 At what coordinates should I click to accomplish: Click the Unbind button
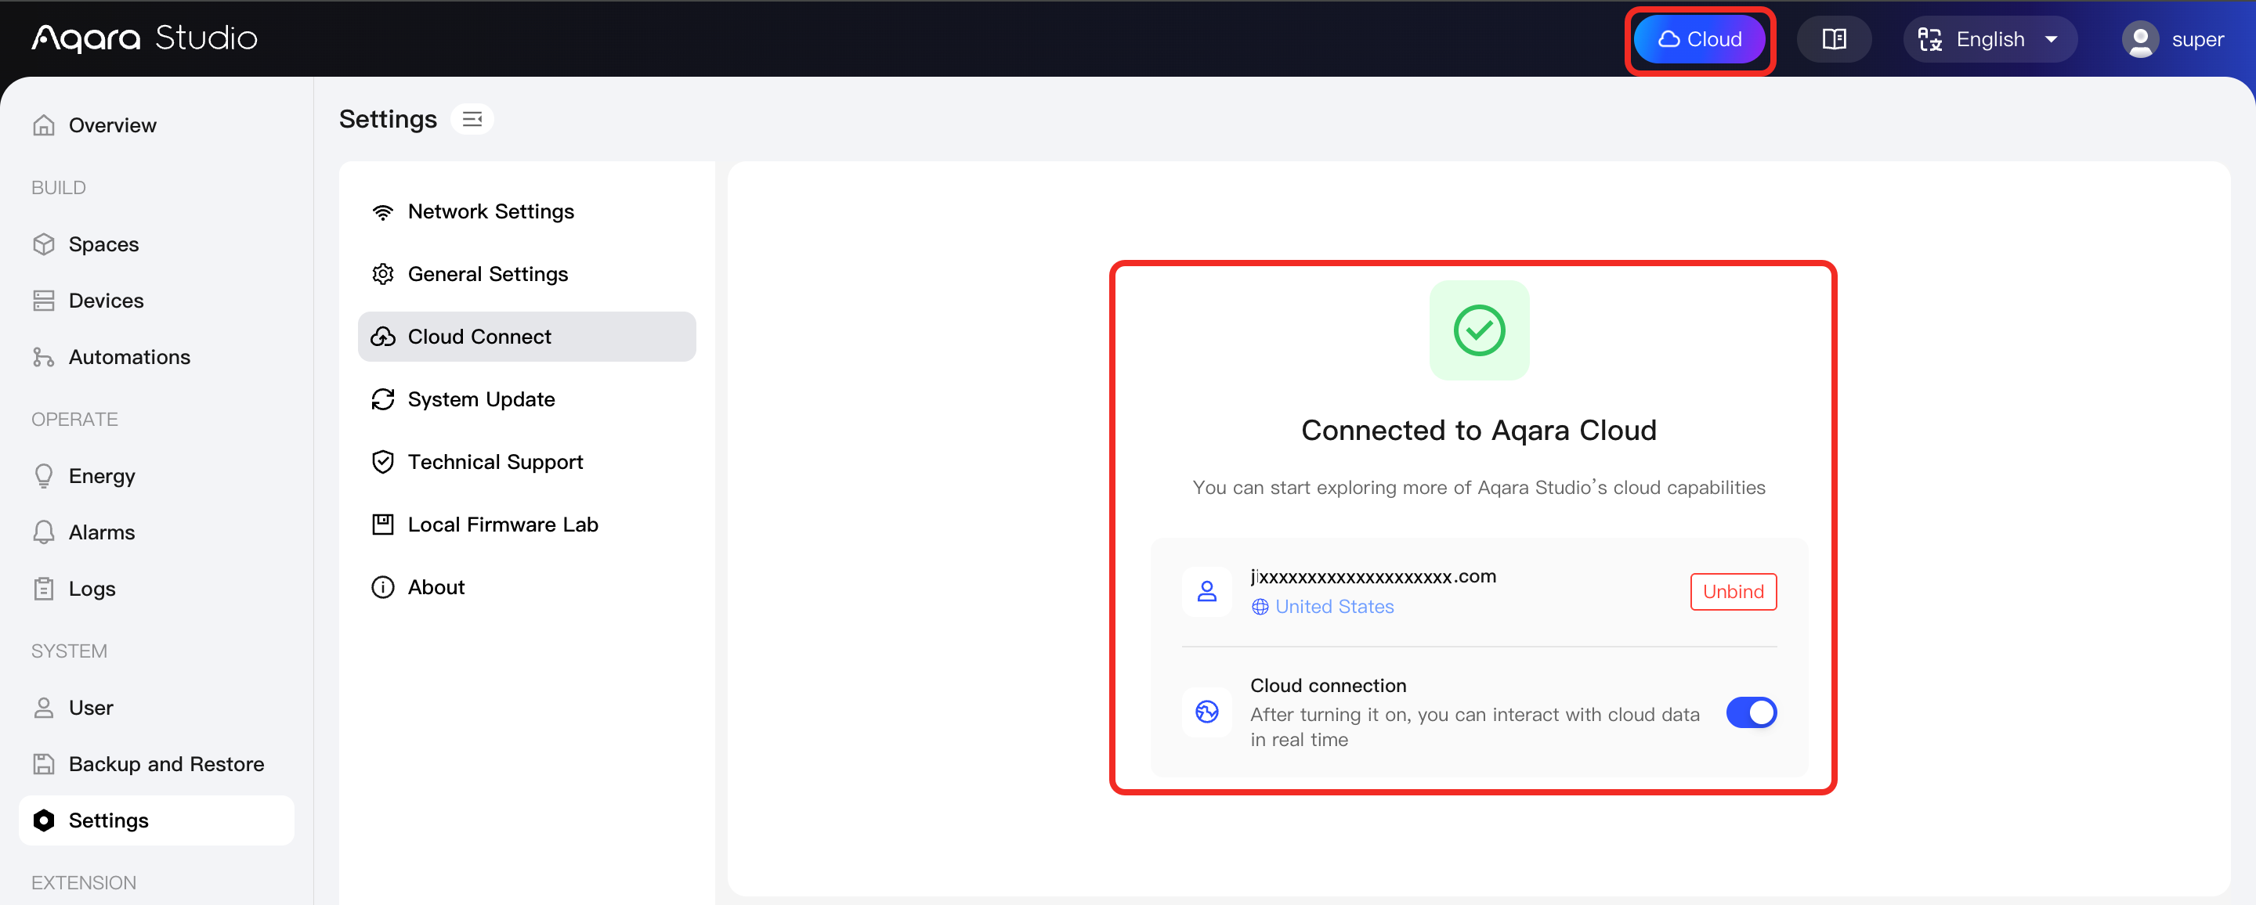[1732, 592]
